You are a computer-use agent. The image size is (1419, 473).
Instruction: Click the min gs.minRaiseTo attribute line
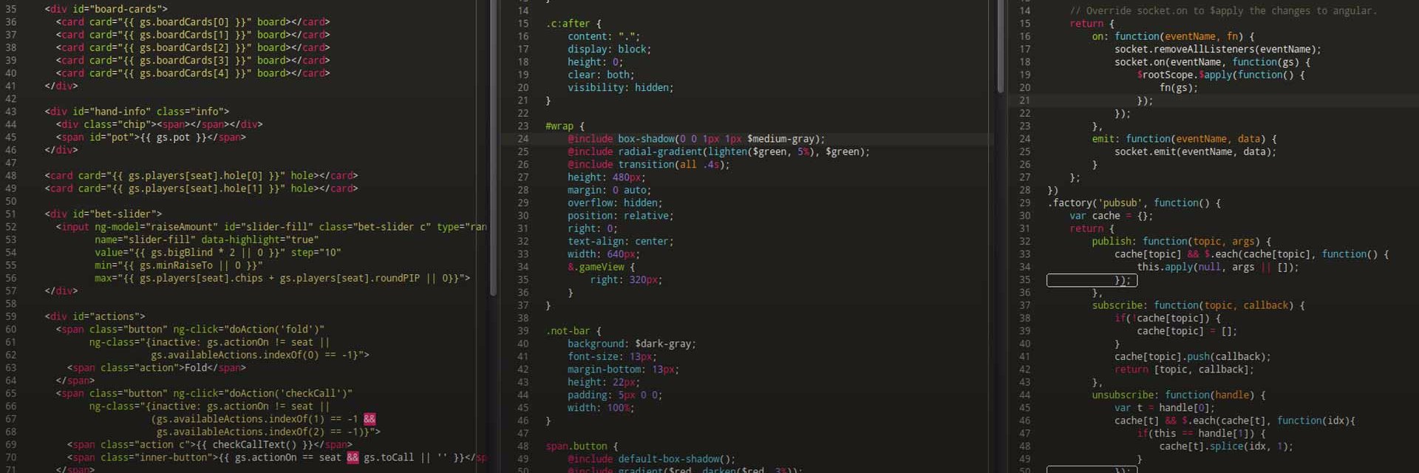(179, 265)
